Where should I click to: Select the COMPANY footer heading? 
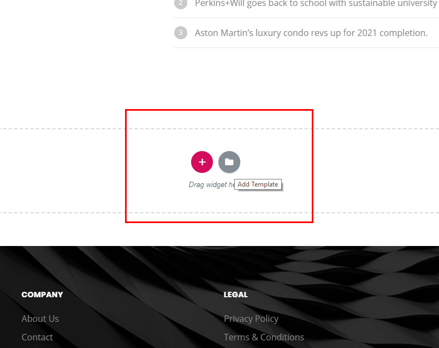(x=42, y=295)
